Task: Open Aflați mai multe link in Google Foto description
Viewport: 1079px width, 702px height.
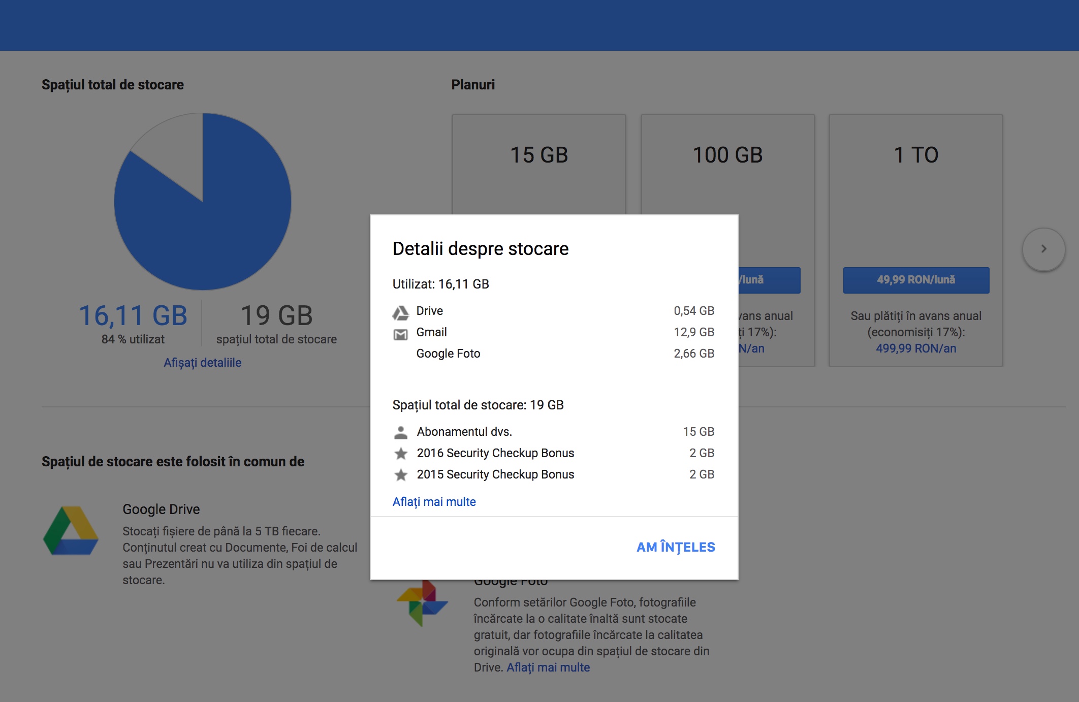Action: 548,667
